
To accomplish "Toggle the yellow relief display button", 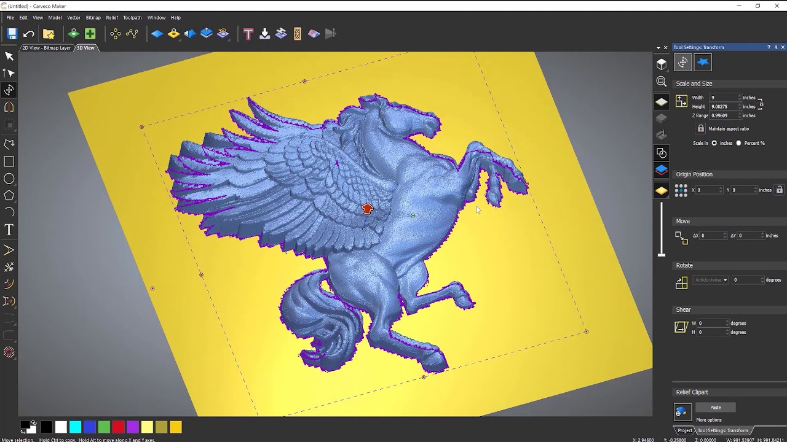I will (x=662, y=191).
